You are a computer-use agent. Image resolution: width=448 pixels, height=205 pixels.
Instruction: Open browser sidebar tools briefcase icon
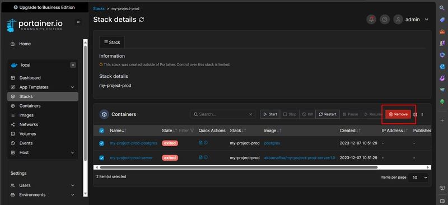point(442,31)
